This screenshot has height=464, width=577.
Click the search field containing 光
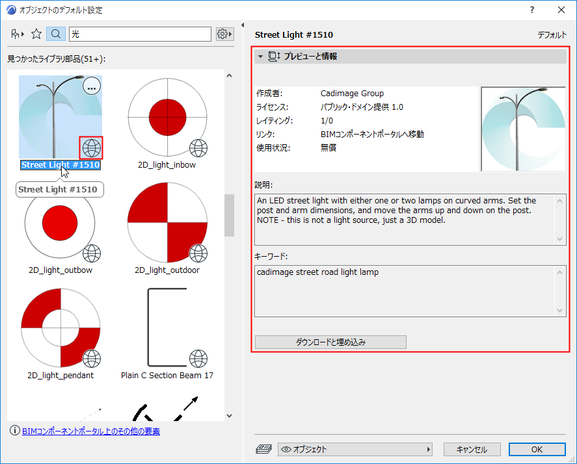tap(141, 34)
